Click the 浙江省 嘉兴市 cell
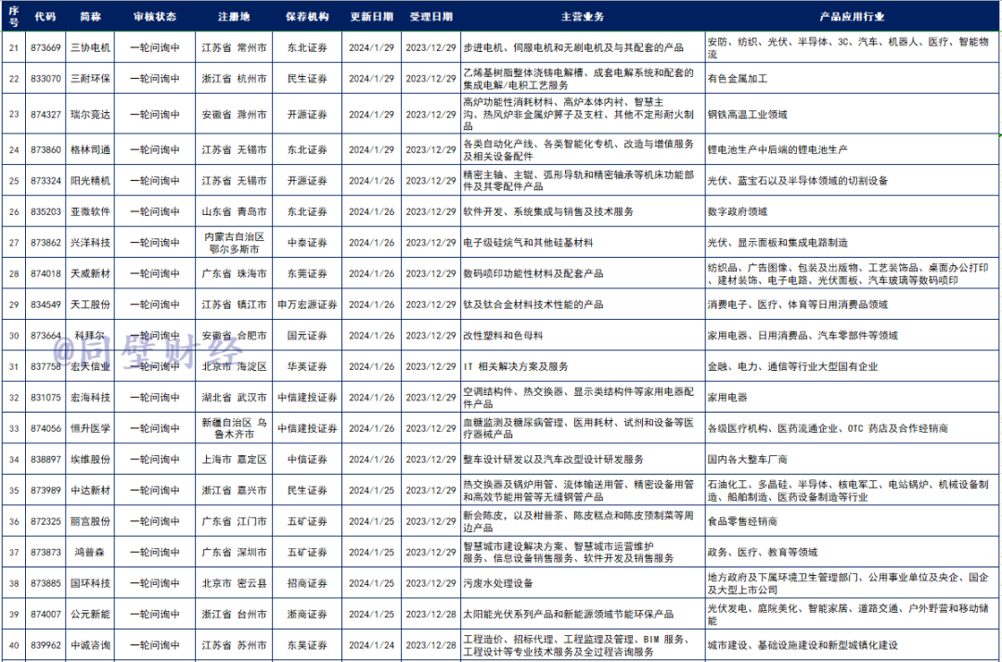 (234, 490)
